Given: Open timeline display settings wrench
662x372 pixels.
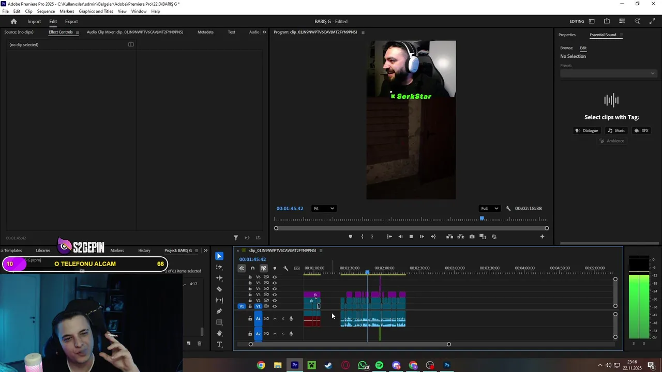Looking at the screenshot, I should coord(285,268).
